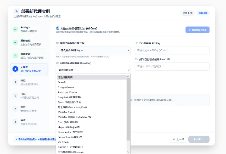
Task: Click the green check icon beside 容器配置
Action: point(15,56)
